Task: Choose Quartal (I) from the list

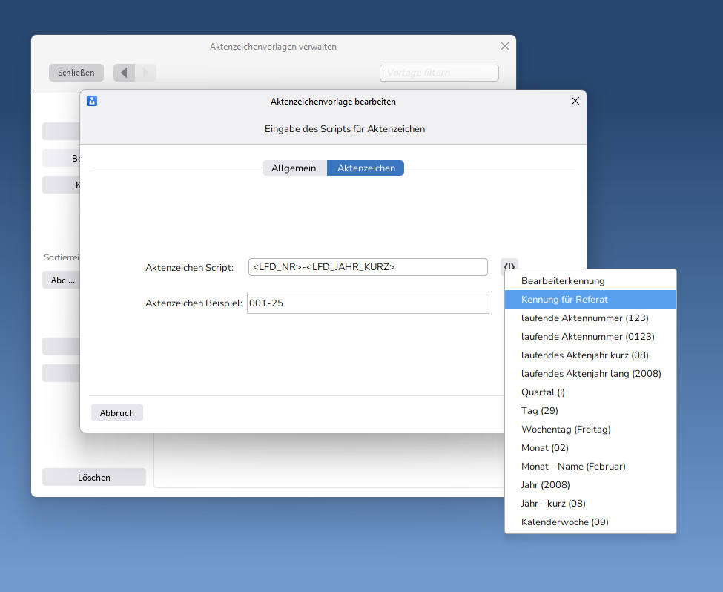Action: tap(543, 392)
